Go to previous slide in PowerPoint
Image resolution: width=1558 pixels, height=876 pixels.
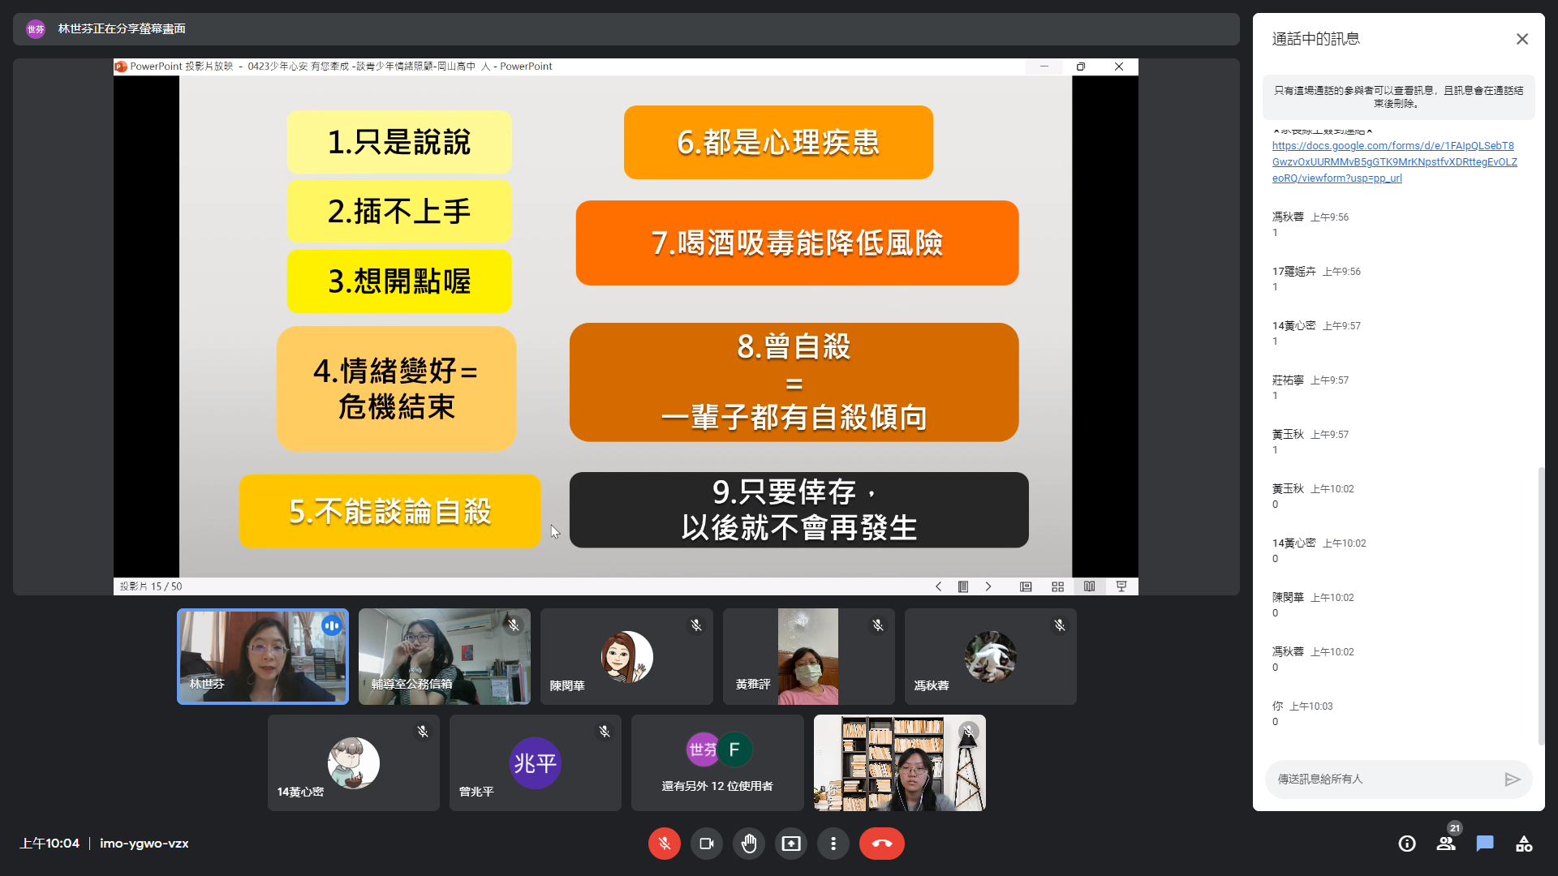click(939, 586)
